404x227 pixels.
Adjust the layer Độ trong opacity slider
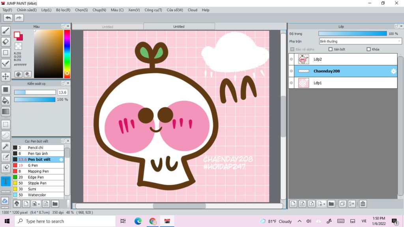(x=352, y=34)
